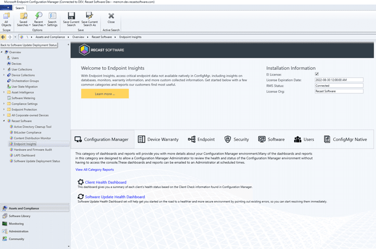Collapse the Recast Software folder
The image size is (376, 249).
(x=4, y=121)
